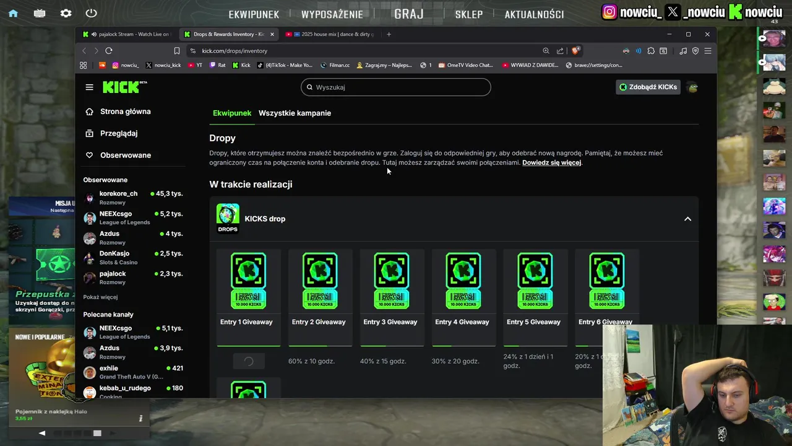Open WYPOSAŻENIE game menu tab
This screenshot has height=446, width=792.
(x=332, y=14)
